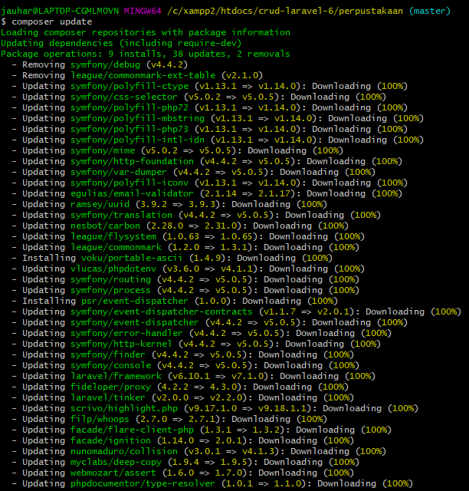The image size is (469, 491).
Task: Click package name 'voku/portable-ascii'
Action: tap(132, 258)
